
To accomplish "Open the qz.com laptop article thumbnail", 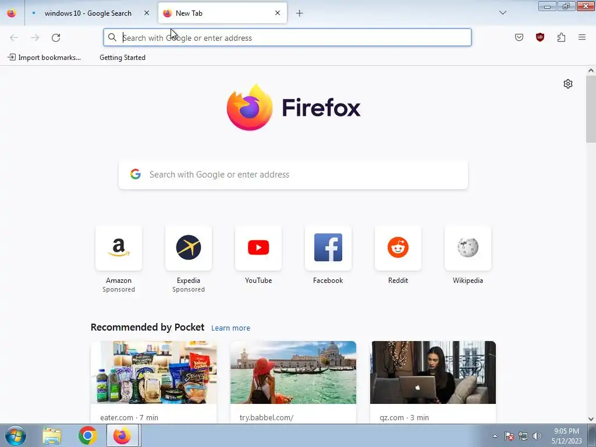I will pyautogui.click(x=433, y=372).
